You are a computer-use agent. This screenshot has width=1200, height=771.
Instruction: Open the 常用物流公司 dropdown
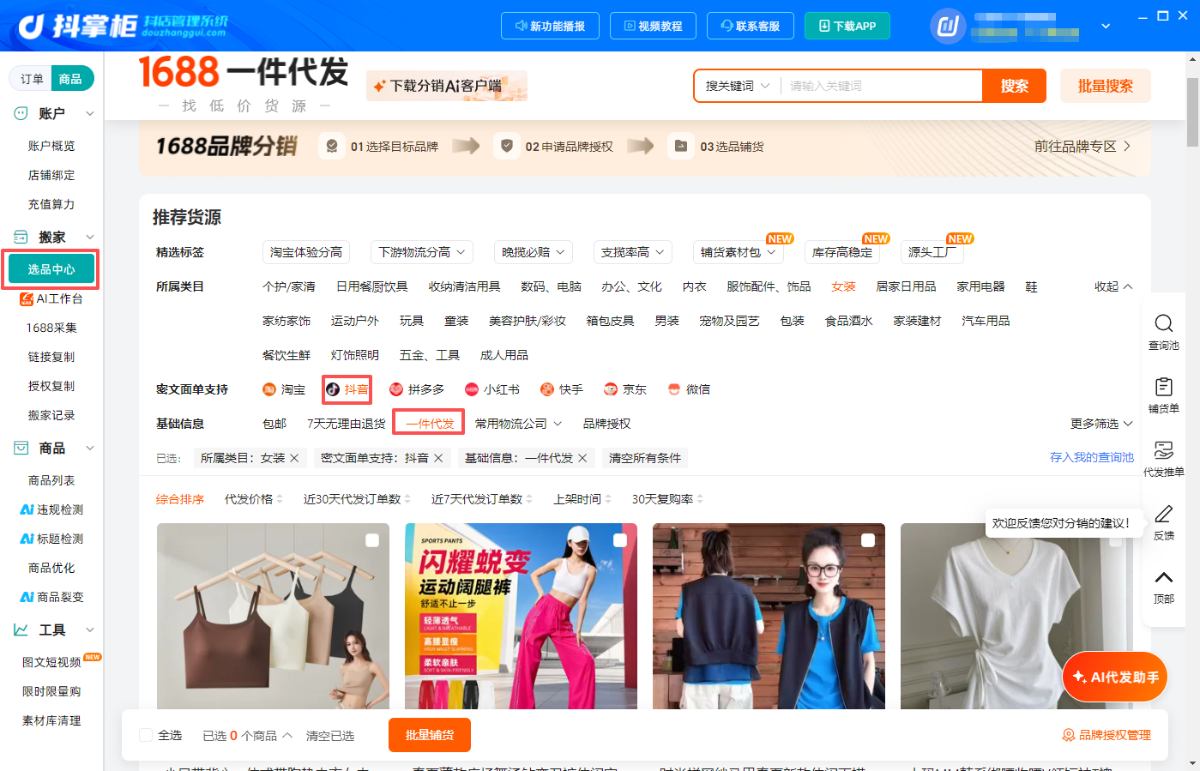pyautogui.click(x=519, y=424)
